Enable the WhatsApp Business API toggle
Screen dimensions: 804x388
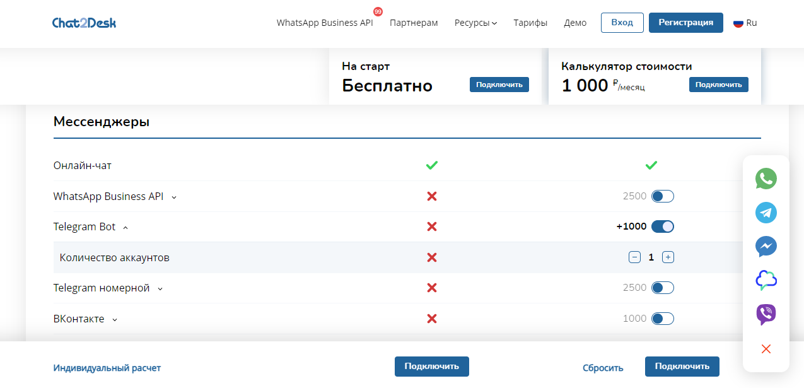(x=662, y=196)
